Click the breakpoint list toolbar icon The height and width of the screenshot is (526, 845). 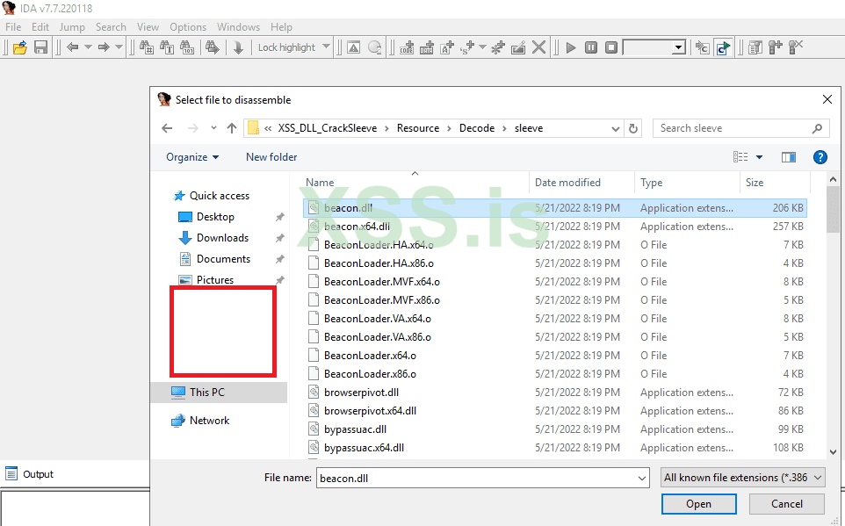point(755,47)
